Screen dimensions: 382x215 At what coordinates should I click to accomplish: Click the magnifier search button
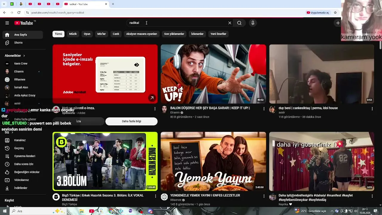[x=239, y=23]
